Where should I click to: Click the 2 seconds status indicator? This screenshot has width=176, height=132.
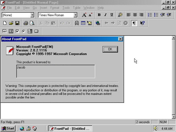[x=143, y=122]
